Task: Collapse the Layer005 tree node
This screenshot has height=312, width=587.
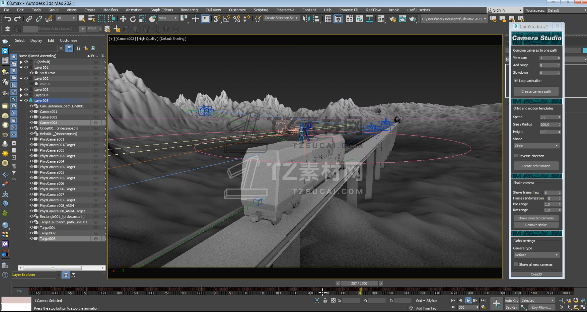Action: (21, 101)
